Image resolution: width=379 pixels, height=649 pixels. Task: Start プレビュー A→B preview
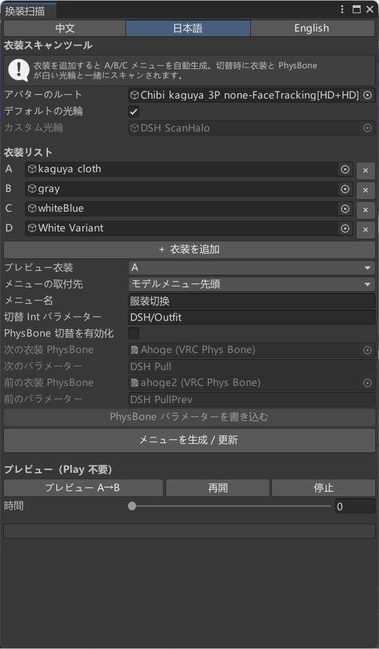(x=83, y=488)
